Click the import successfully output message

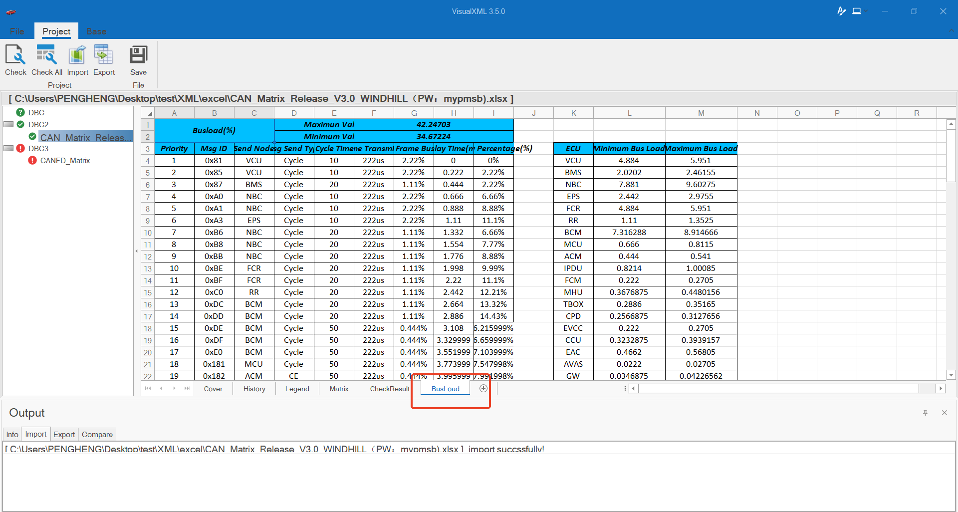(274, 449)
